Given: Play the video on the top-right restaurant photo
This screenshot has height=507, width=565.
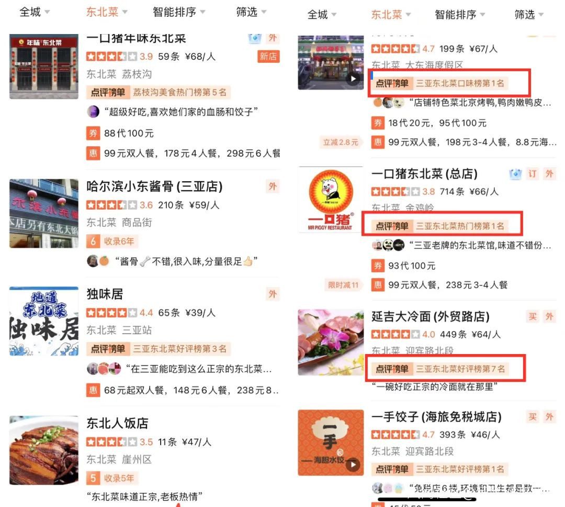Looking at the screenshot, I should 353,79.
